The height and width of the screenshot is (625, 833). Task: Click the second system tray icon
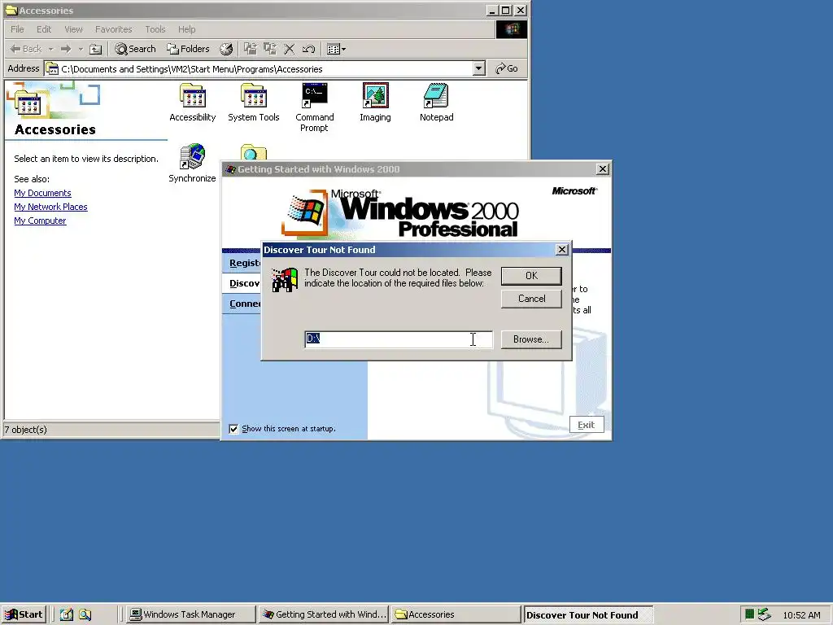[x=764, y=614]
